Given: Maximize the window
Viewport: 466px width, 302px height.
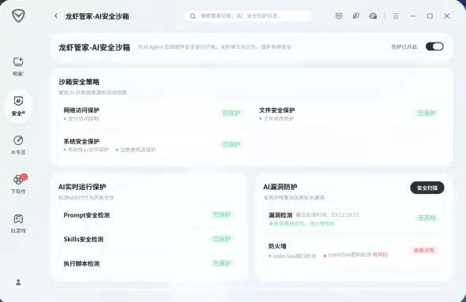Looking at the screenshot, I should point(430,16).
